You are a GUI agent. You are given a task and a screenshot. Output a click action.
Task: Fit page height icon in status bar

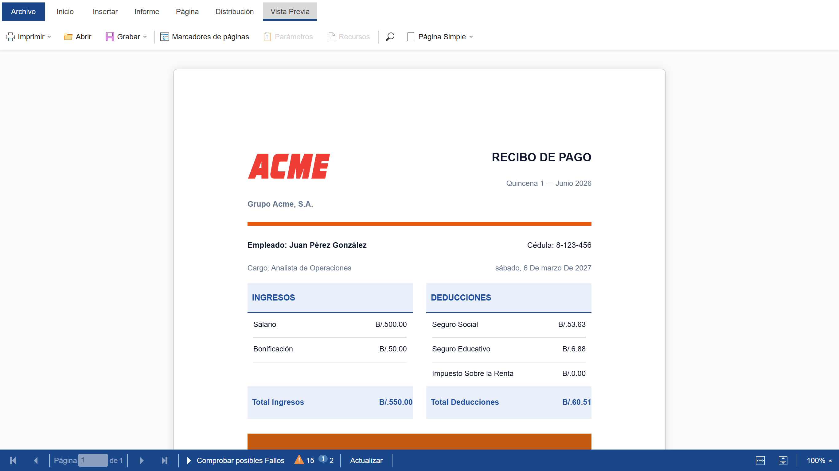[783, 460]
